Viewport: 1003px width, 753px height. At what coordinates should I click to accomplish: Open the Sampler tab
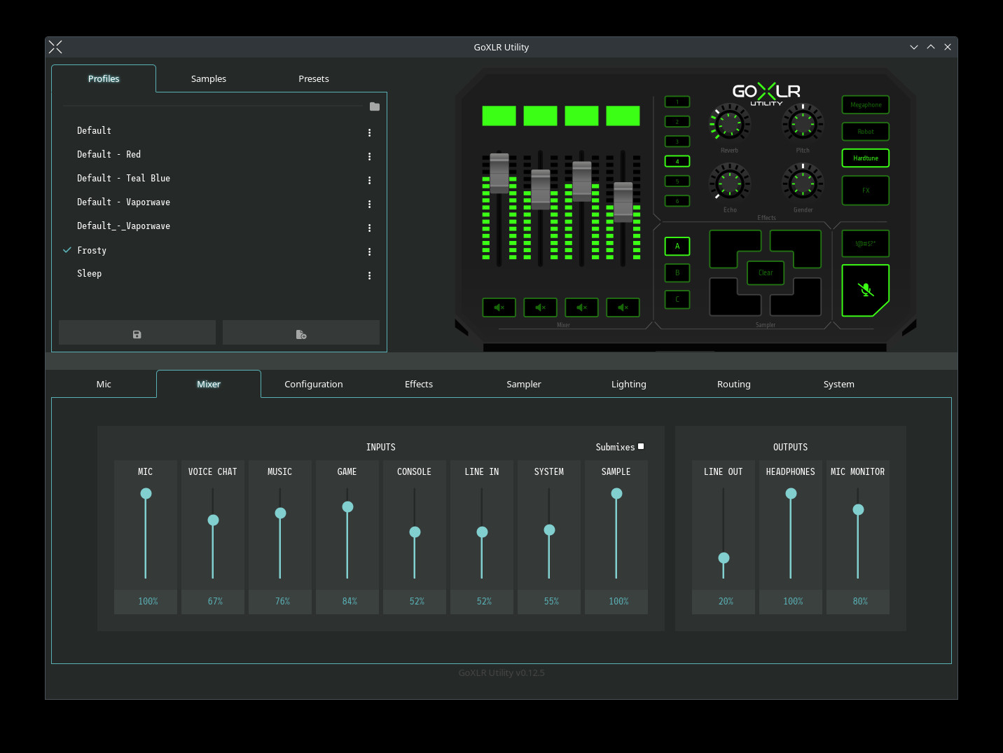point(524,384)
